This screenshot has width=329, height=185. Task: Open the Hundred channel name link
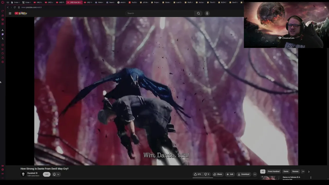point(31,173)
